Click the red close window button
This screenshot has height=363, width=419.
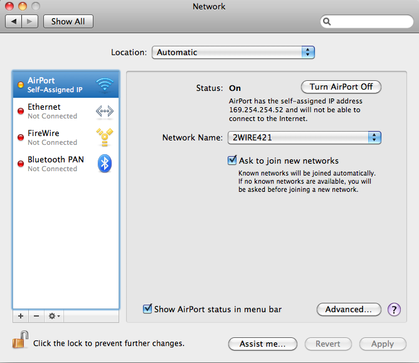pyautogui.click(x=9, y=6)
